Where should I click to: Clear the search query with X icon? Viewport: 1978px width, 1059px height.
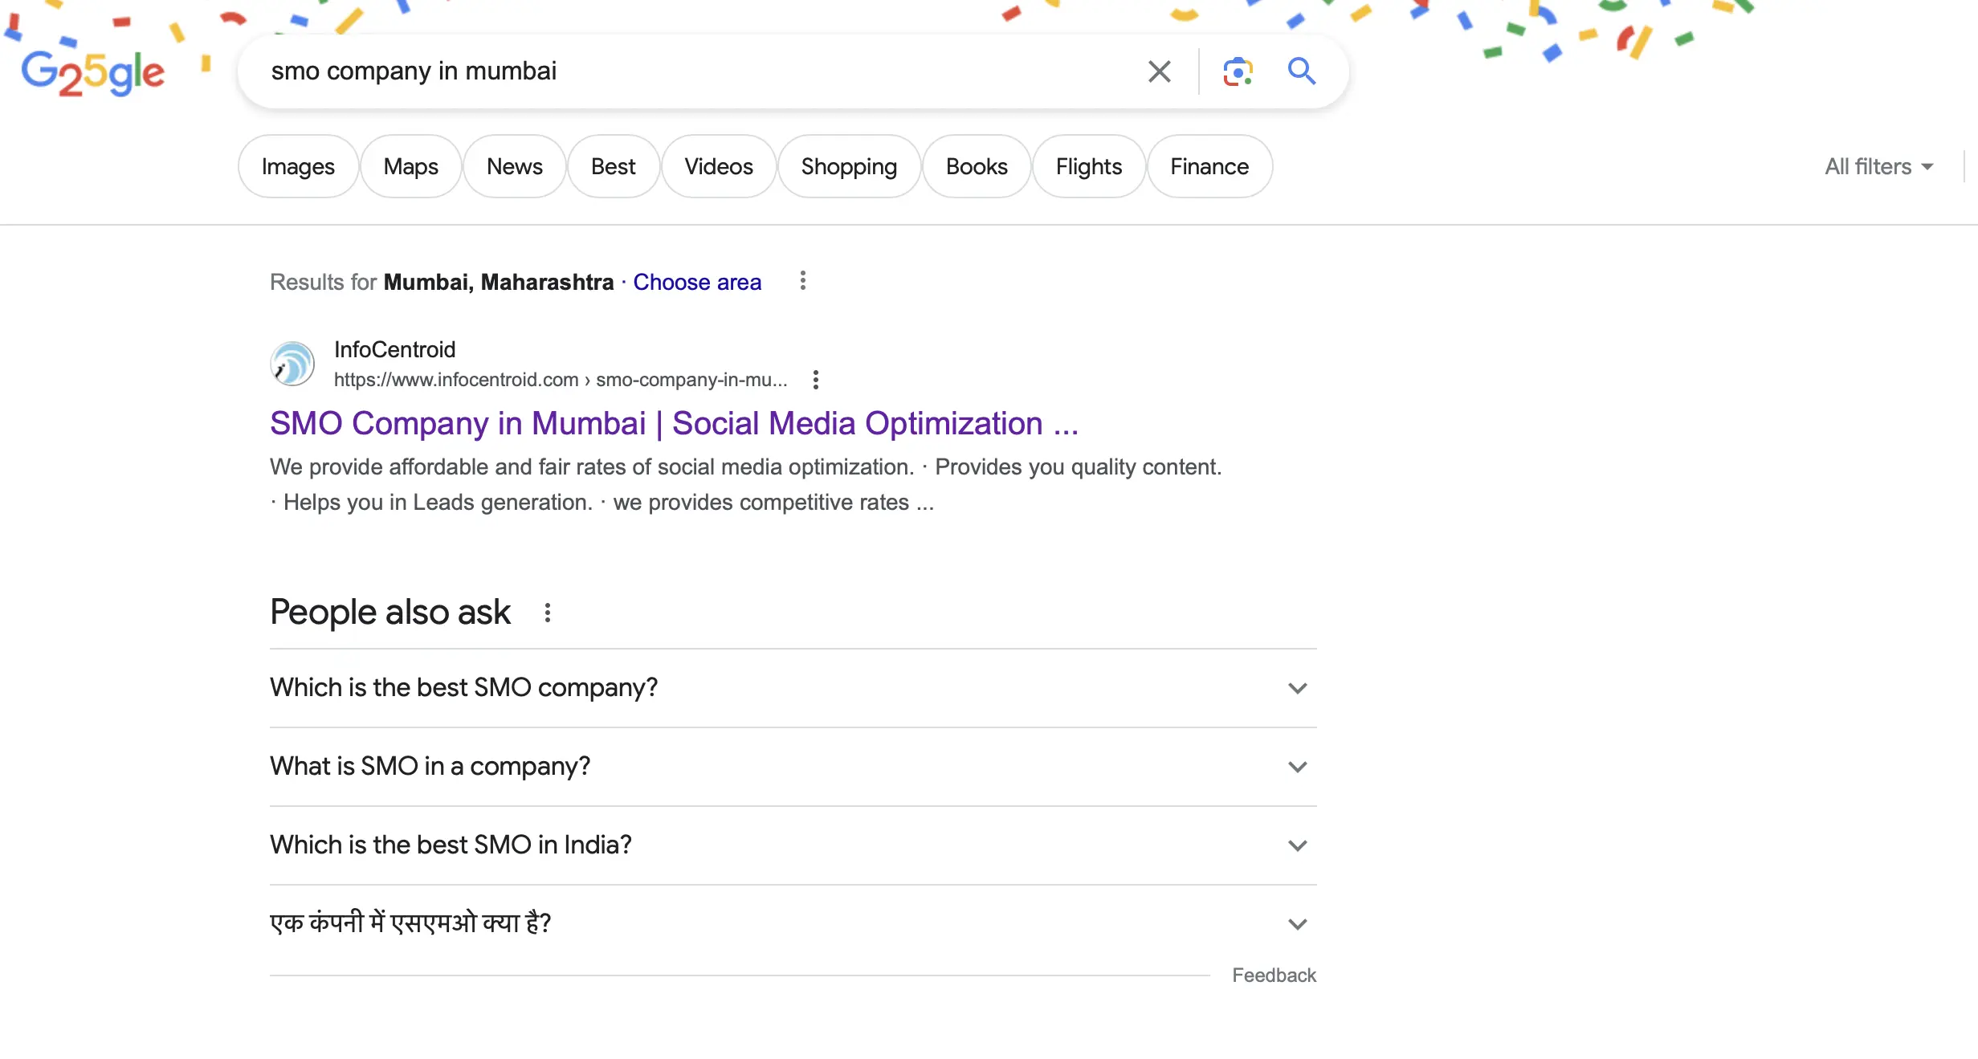pos(1159,71)
